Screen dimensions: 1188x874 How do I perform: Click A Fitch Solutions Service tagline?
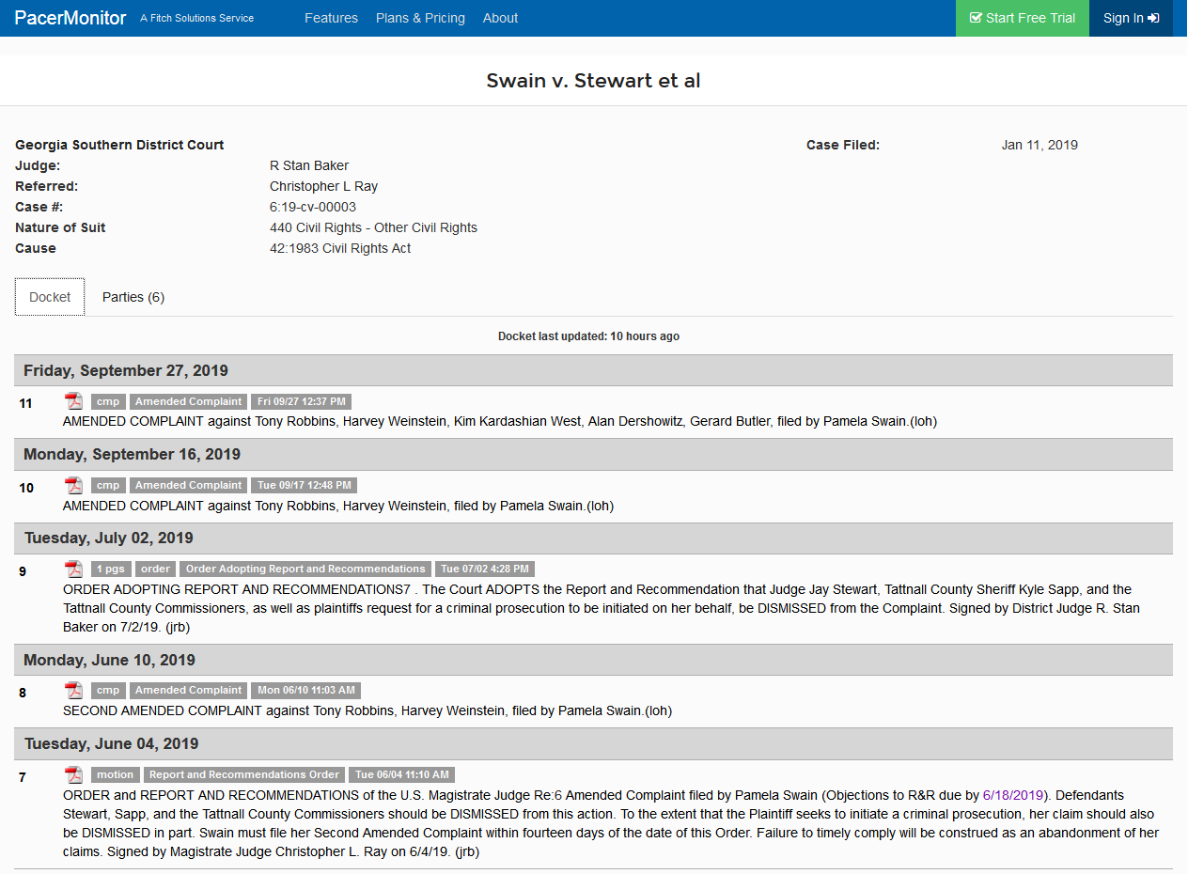click(196, 18)
